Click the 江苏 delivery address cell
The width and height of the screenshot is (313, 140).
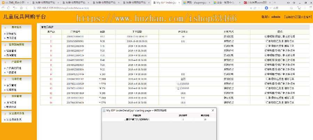pyautogui.click(x=183, y=79)
